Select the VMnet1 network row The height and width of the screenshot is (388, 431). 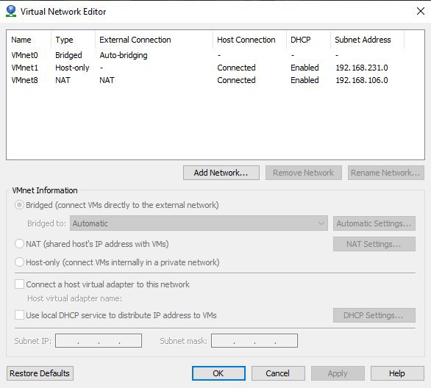(215, 68)
